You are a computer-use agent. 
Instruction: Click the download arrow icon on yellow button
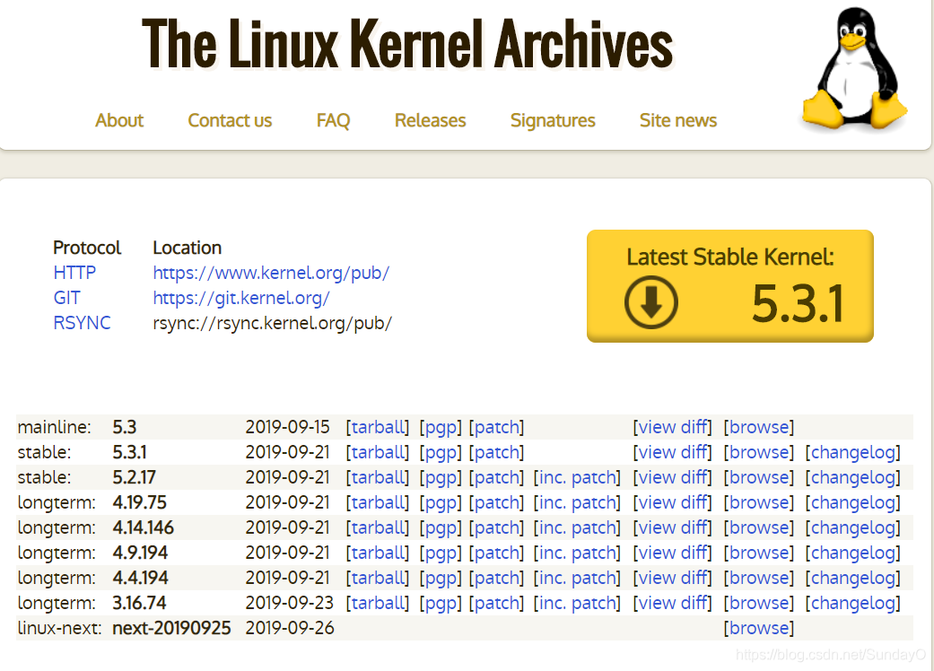coord(651,302)
